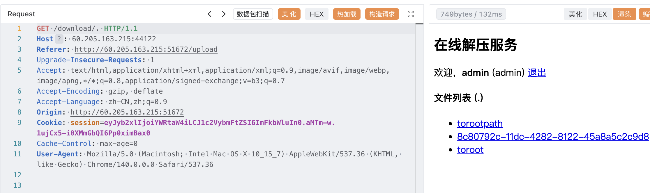
Task: Open the toroot file link
Action: click(470, 150)
